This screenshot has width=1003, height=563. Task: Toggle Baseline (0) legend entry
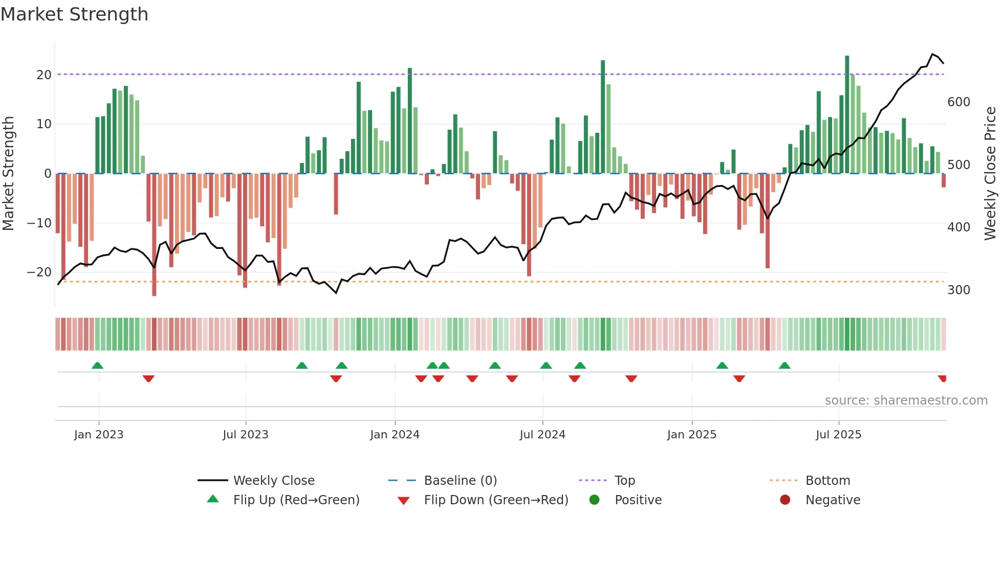(x=460, y=481)
